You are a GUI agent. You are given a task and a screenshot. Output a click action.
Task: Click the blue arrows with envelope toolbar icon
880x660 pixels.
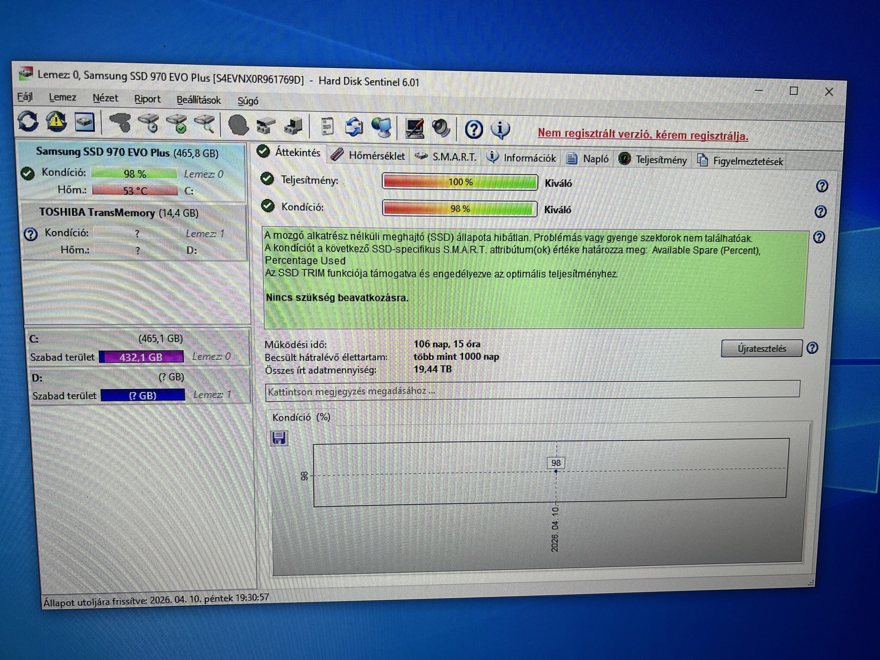(354, 127)
